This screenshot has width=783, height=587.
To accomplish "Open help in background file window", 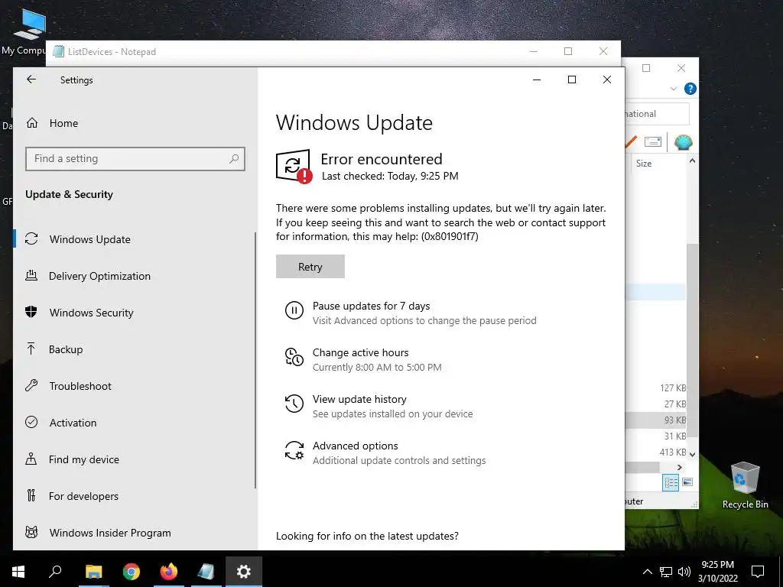I will (690, 89).
